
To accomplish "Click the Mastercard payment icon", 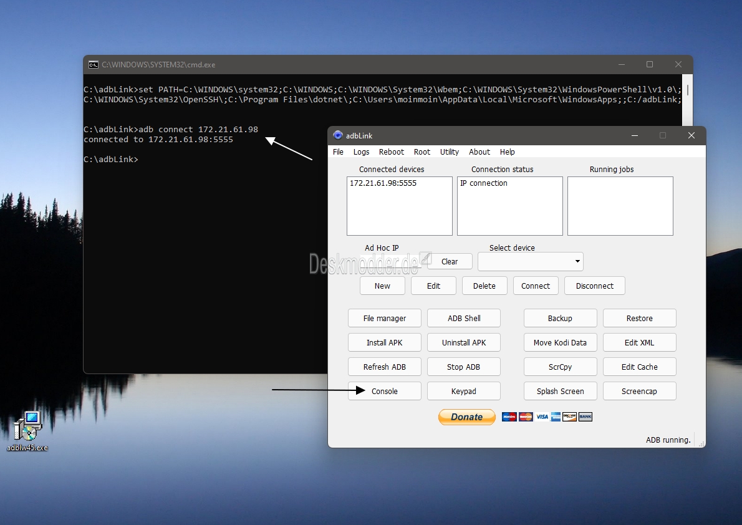I will [526, 417].
